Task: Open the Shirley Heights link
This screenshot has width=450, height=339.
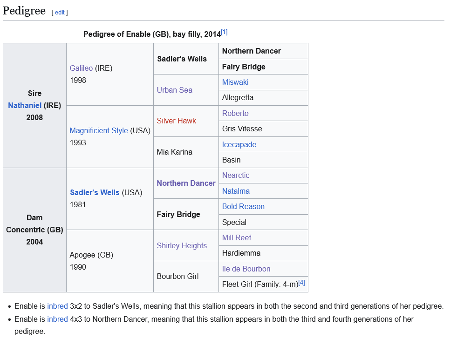Action: coord(182,245)
